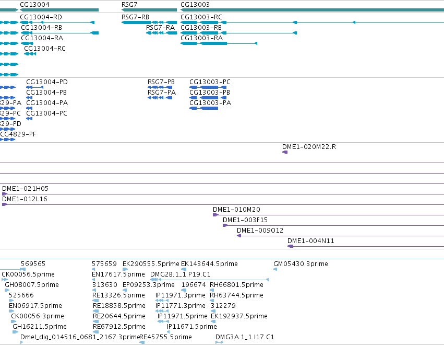This screenshot has width=444, height=345.
Task: Select EST IP11771.3prime
Action: [x=181, y=306]
